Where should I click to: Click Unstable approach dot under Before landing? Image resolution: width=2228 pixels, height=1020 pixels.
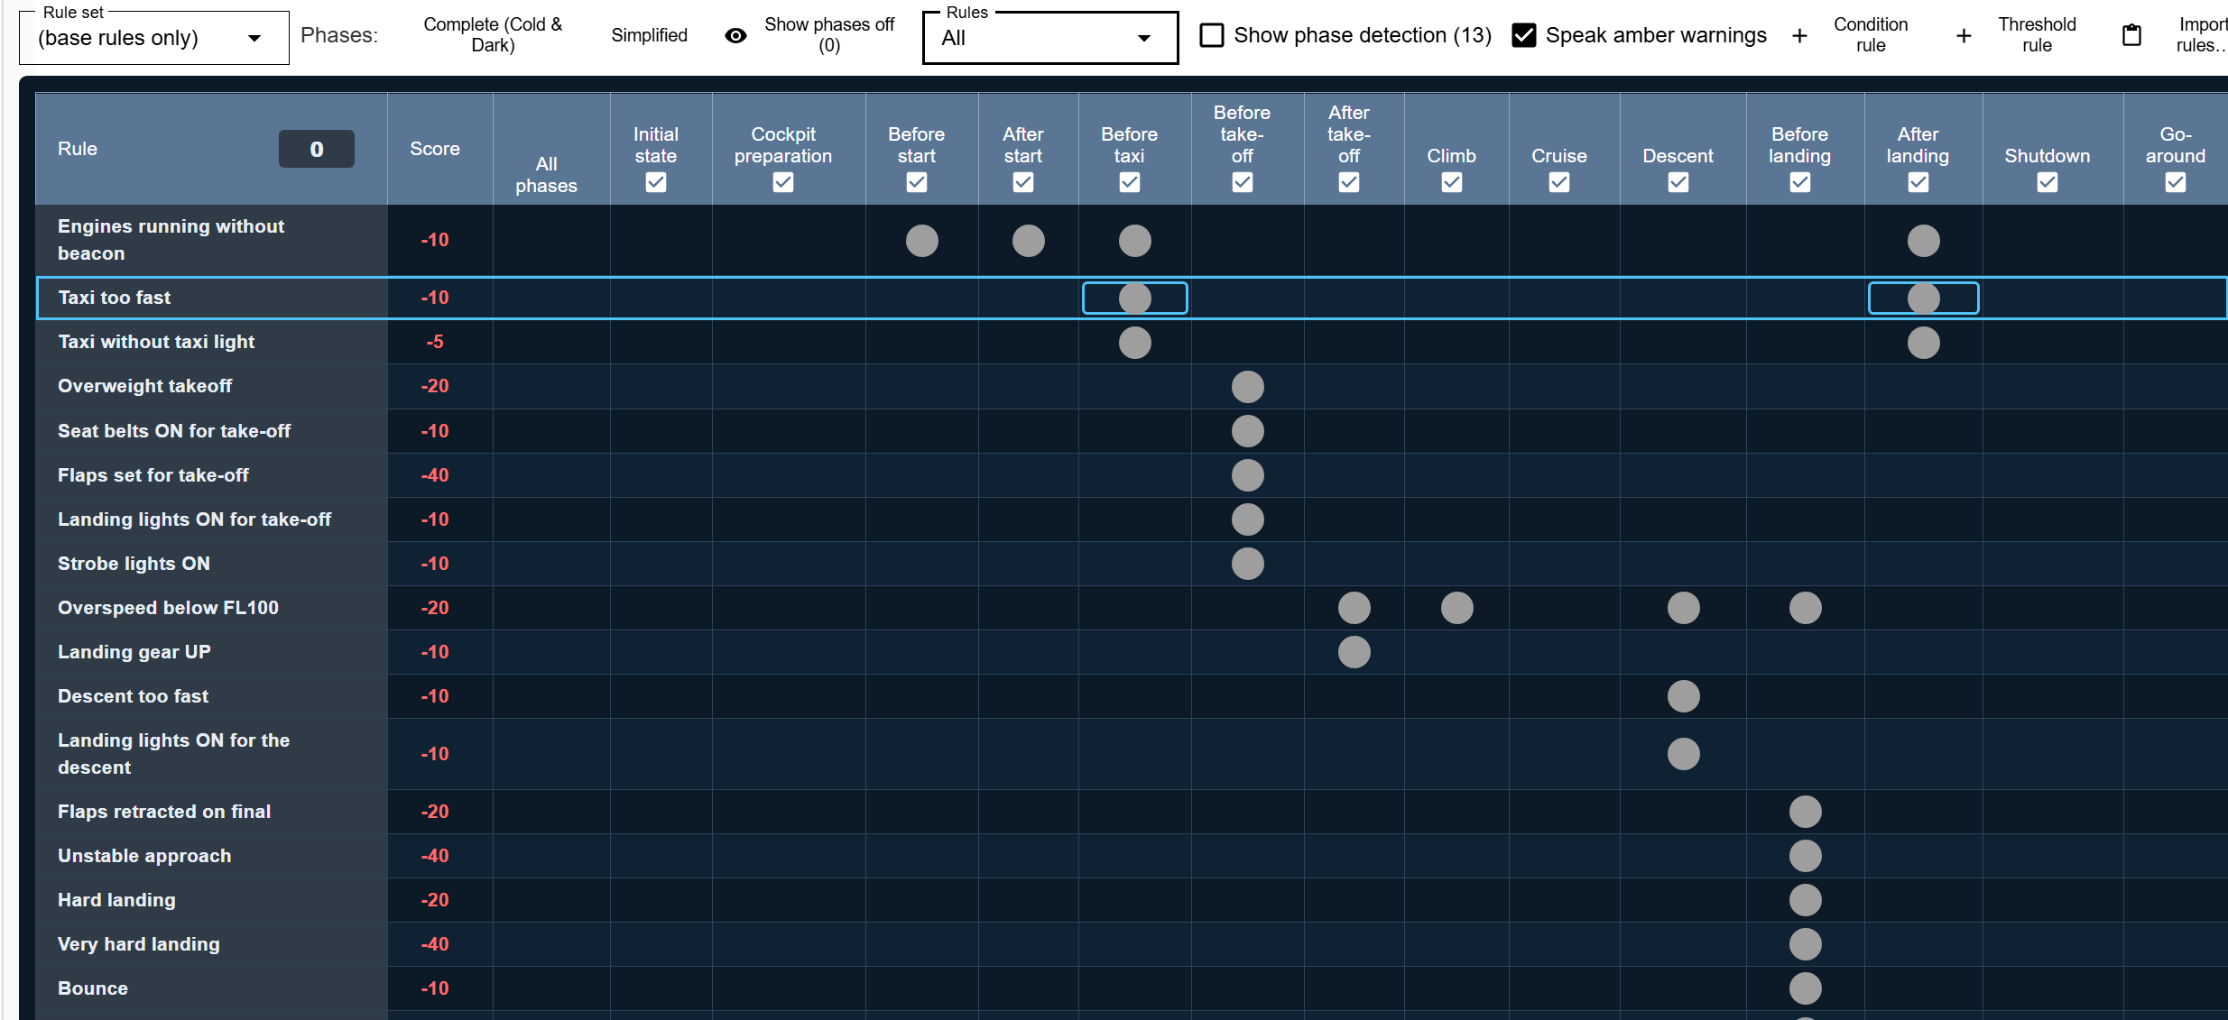click(1806, 856)
